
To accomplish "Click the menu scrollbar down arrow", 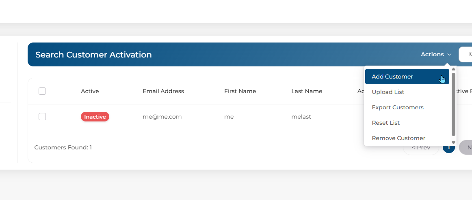I will (x=453, y=143).
